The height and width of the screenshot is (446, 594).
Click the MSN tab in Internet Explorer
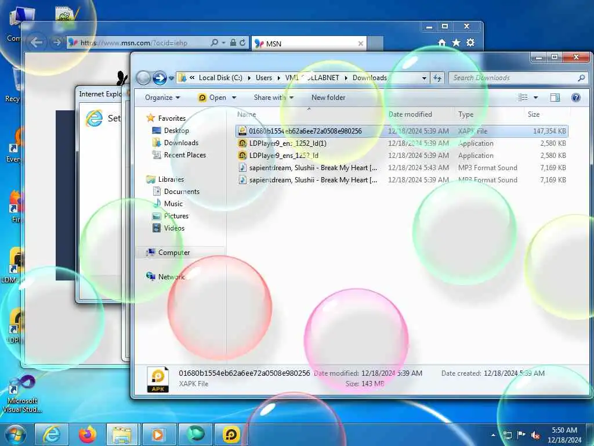309,44
